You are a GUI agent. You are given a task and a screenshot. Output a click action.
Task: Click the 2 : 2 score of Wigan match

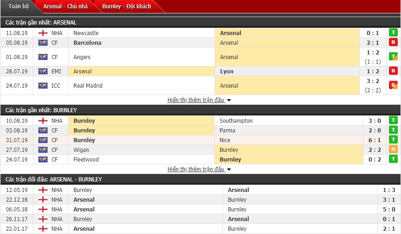(375, 150)
